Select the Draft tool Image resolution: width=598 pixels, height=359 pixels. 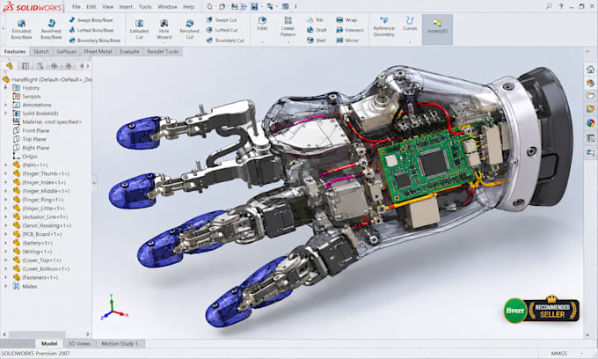(317, 30)
